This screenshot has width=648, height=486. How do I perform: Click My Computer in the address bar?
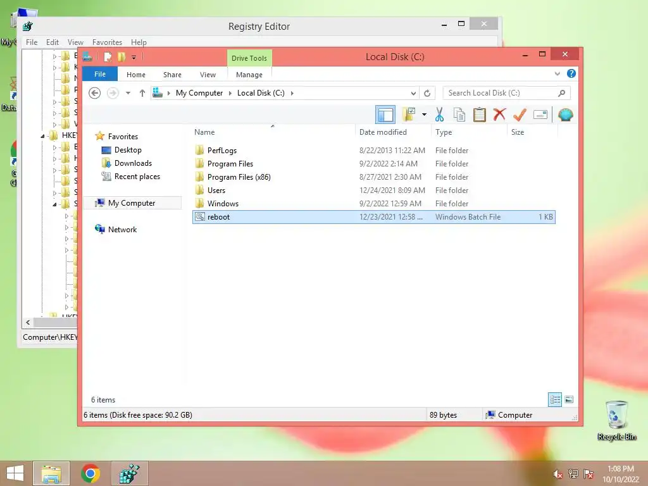(199, 93)
